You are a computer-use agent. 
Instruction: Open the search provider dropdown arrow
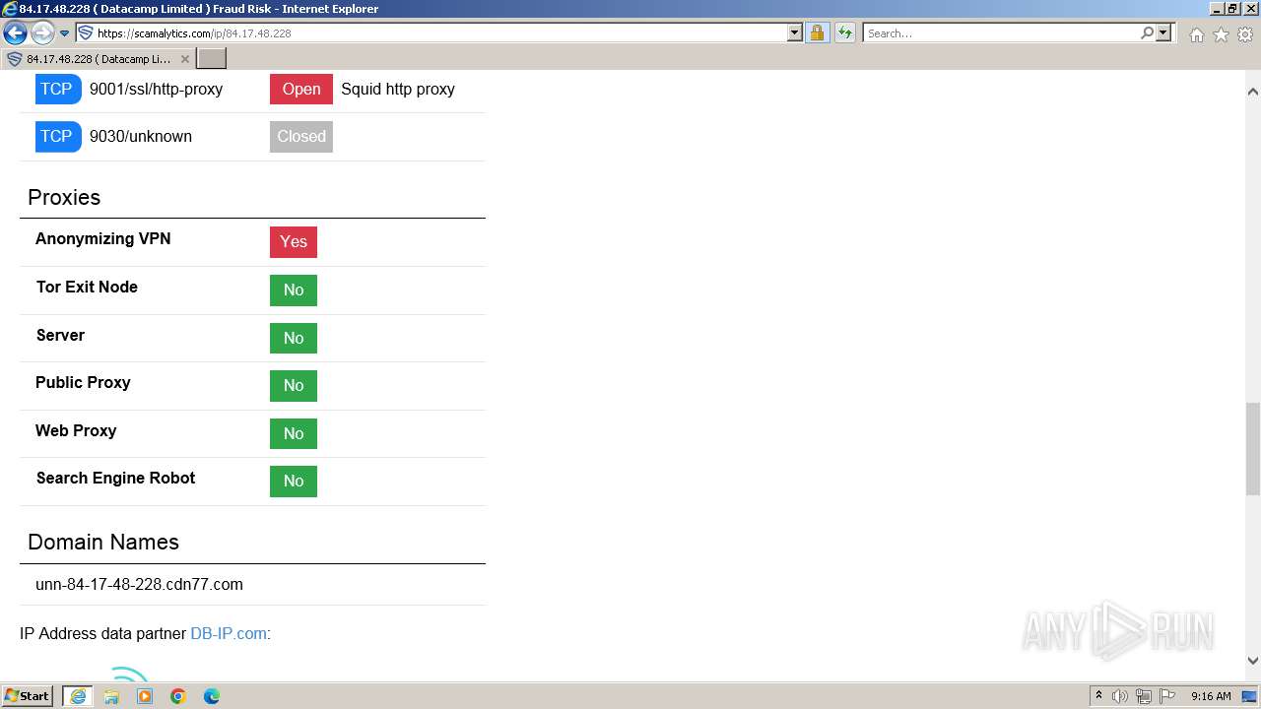[x=1163, y=33]
